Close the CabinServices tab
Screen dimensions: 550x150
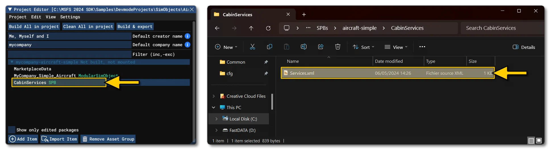pos(288,14)
